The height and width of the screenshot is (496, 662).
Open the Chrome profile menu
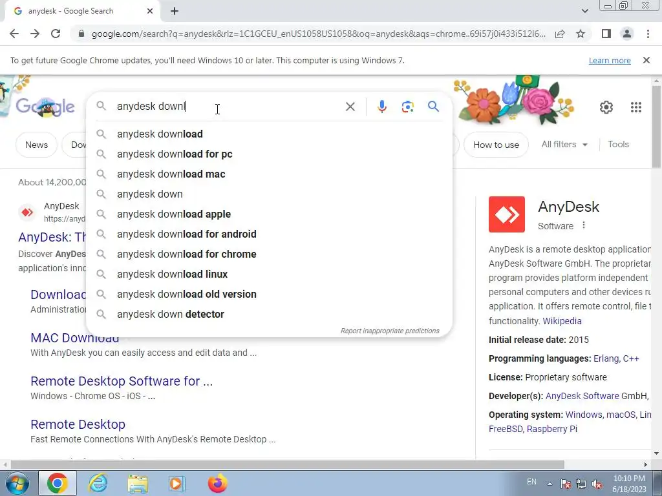627,34
